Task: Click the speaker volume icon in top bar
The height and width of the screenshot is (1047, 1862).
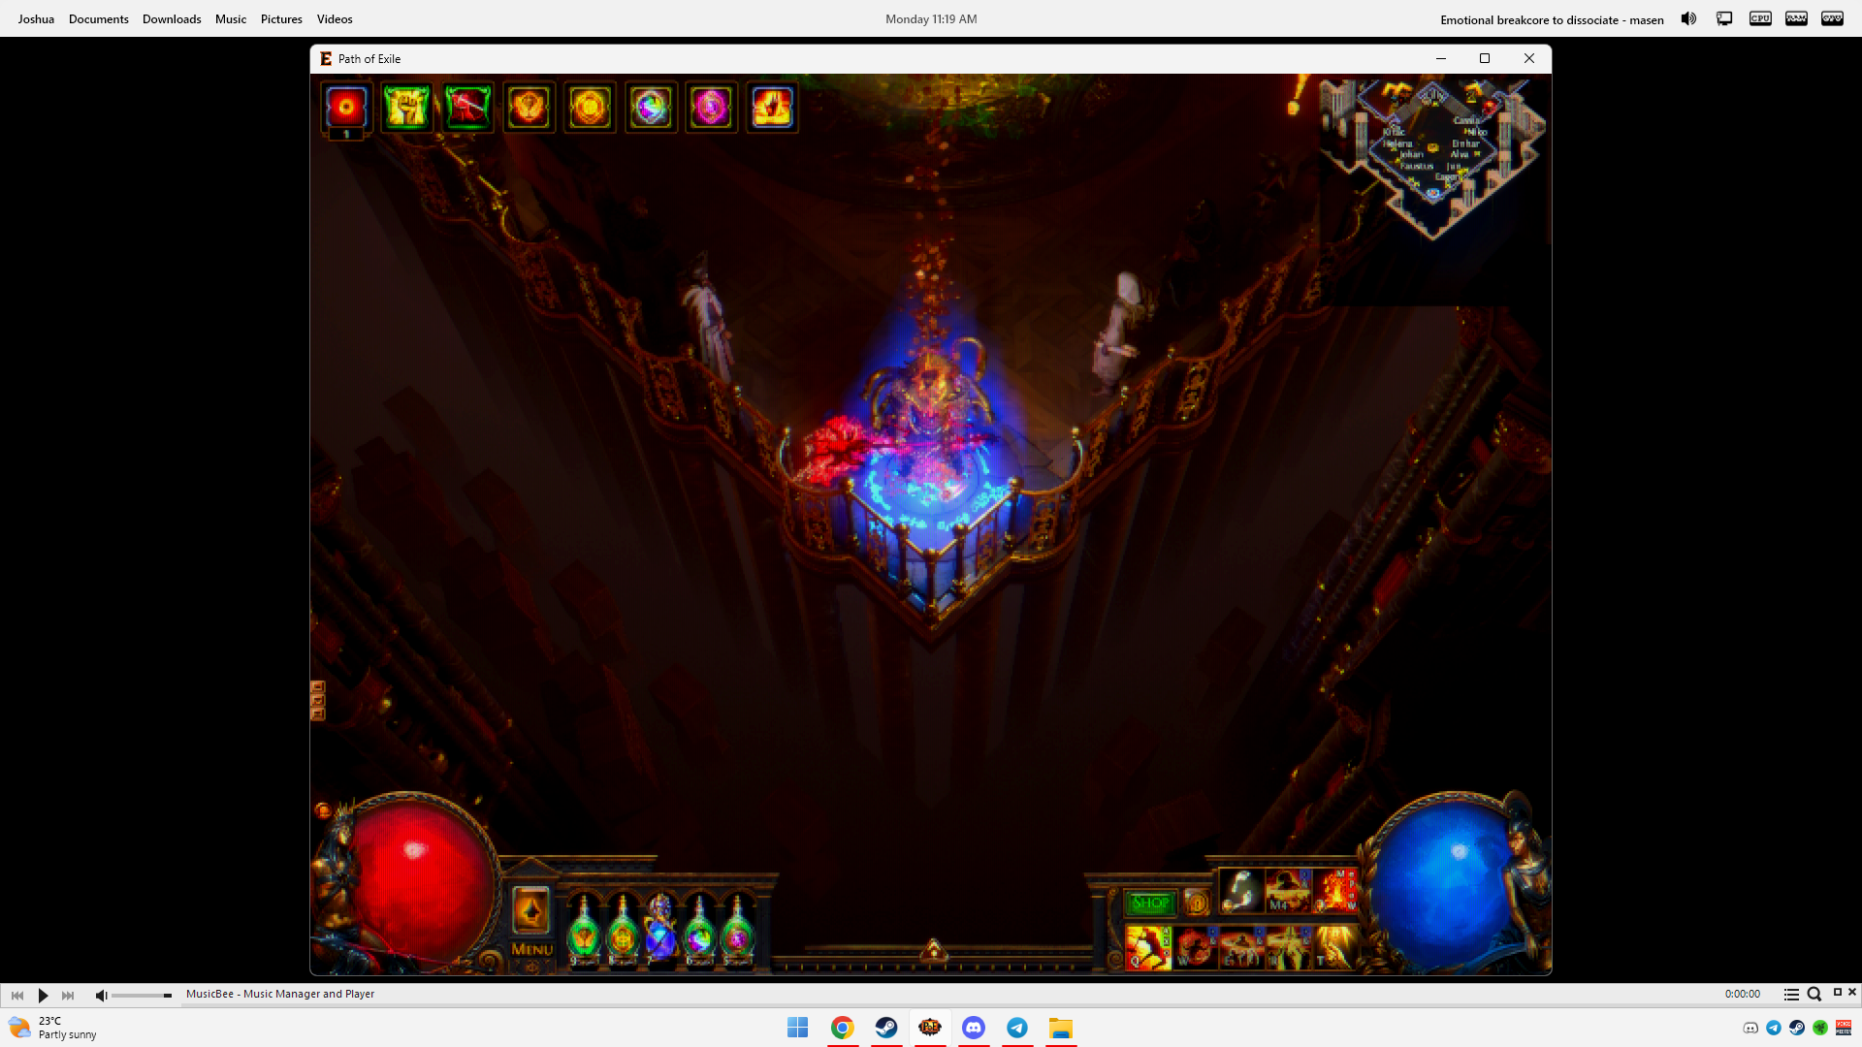Action: [1688, 18]
